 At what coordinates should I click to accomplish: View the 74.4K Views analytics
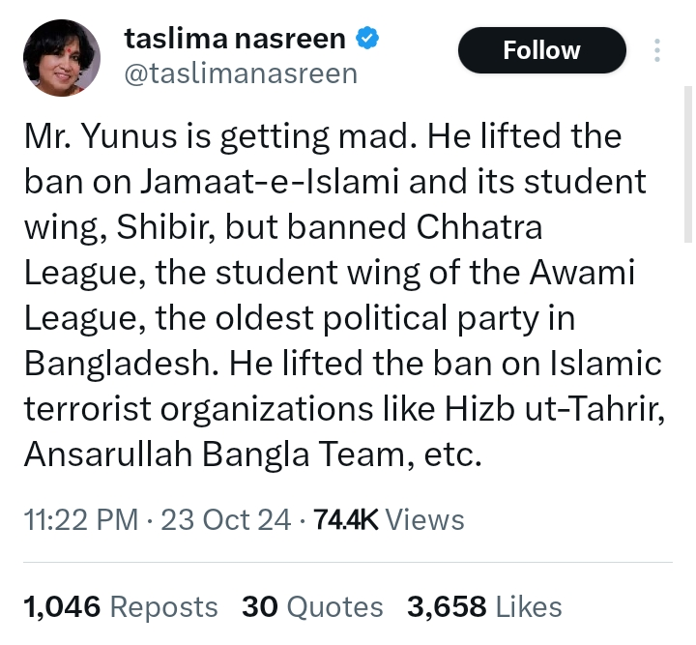click(x=387, y=520)
